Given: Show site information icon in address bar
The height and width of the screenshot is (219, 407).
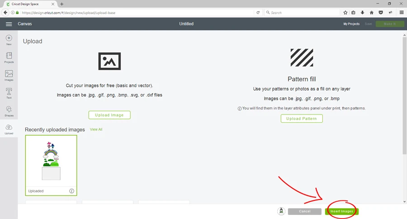Looking at the screenshot, I should (x=13, y=13).
